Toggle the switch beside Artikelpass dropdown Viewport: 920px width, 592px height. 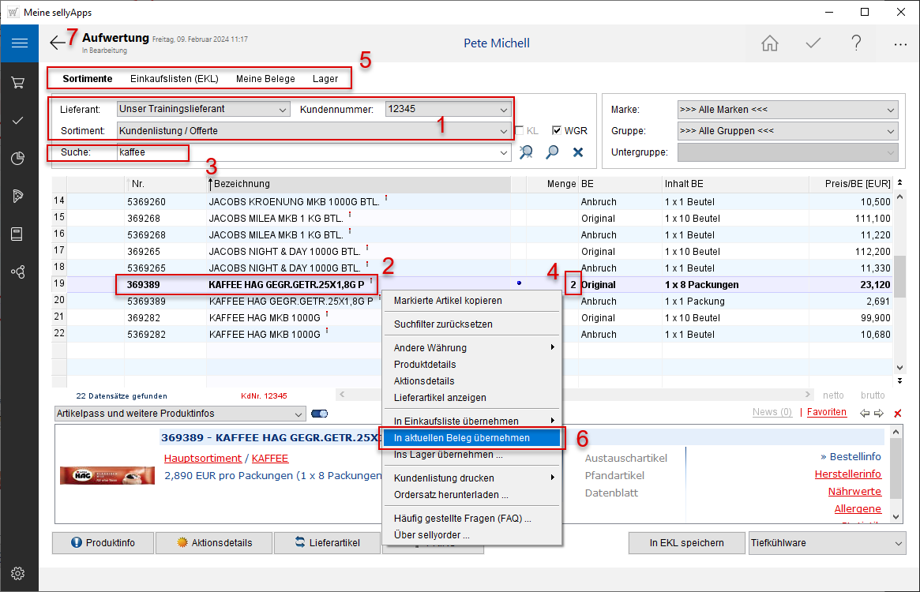(x=320, y=414)
